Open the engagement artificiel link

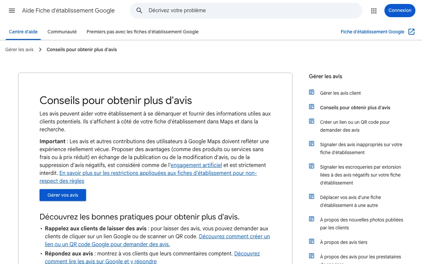pyautogui.click(x=196, y=165)
